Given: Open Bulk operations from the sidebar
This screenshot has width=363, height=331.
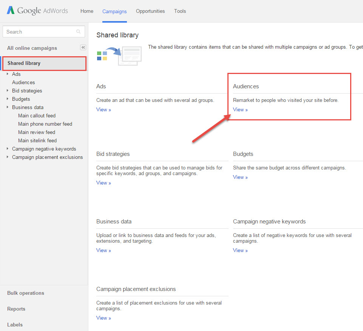Looking at the screenshot, I should [x=25, y=293].
